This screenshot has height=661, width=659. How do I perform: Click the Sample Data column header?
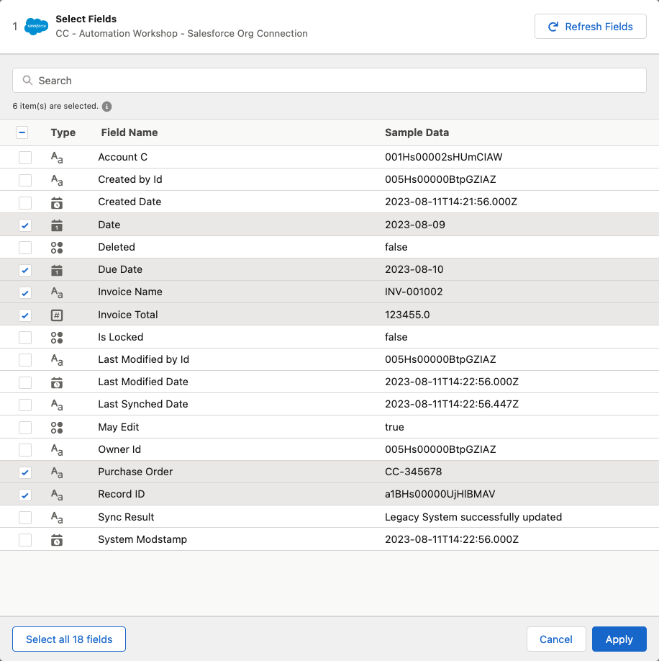417,132
